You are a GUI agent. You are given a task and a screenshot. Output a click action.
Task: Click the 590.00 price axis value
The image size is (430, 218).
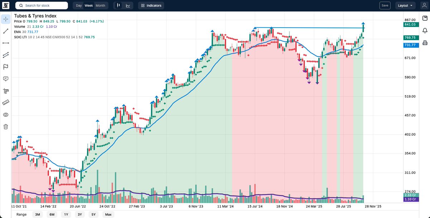tap(410, 77)
